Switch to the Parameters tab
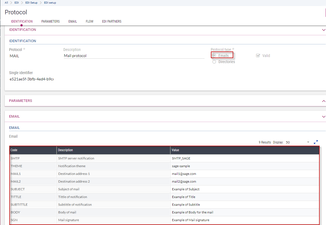Viewport: 326px width, 225px height. pyautogui.click(x=51, y=21)
